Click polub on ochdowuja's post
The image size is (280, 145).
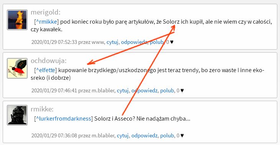coord(167,90)
